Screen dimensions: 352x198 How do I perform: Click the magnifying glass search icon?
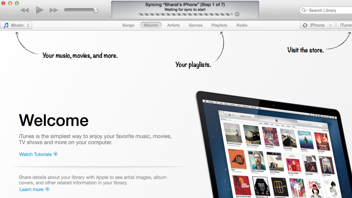click(304, 10)
